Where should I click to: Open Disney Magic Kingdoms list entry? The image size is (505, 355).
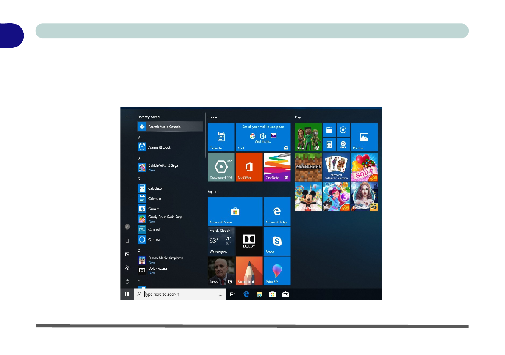coord(170,260)
